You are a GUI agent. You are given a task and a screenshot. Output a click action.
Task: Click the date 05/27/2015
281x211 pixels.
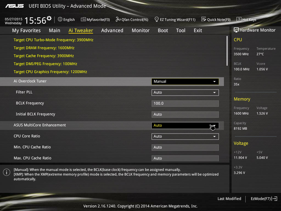click(14, 19)
